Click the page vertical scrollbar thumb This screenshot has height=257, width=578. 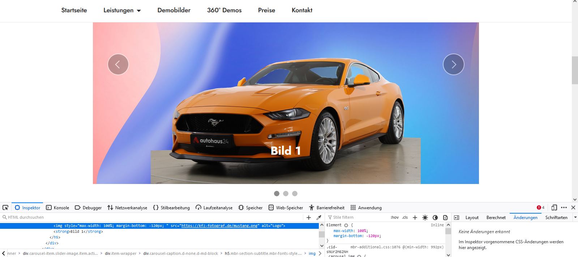[x=575, y=70]
